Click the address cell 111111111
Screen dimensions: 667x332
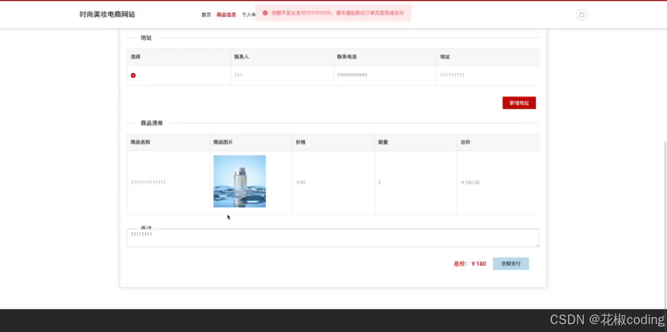[x=452, y=75]
